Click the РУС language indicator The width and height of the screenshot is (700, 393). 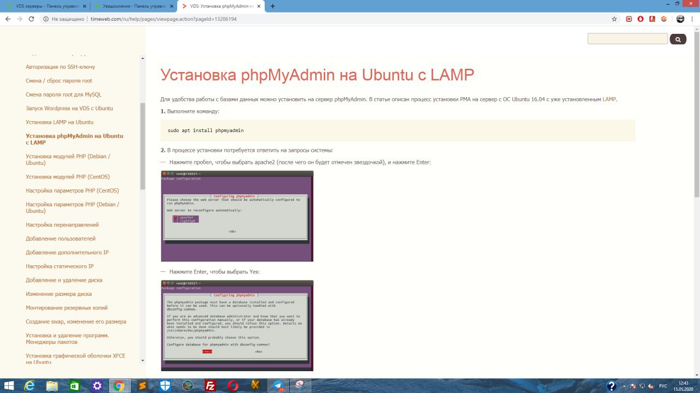[x=663, y=386]
